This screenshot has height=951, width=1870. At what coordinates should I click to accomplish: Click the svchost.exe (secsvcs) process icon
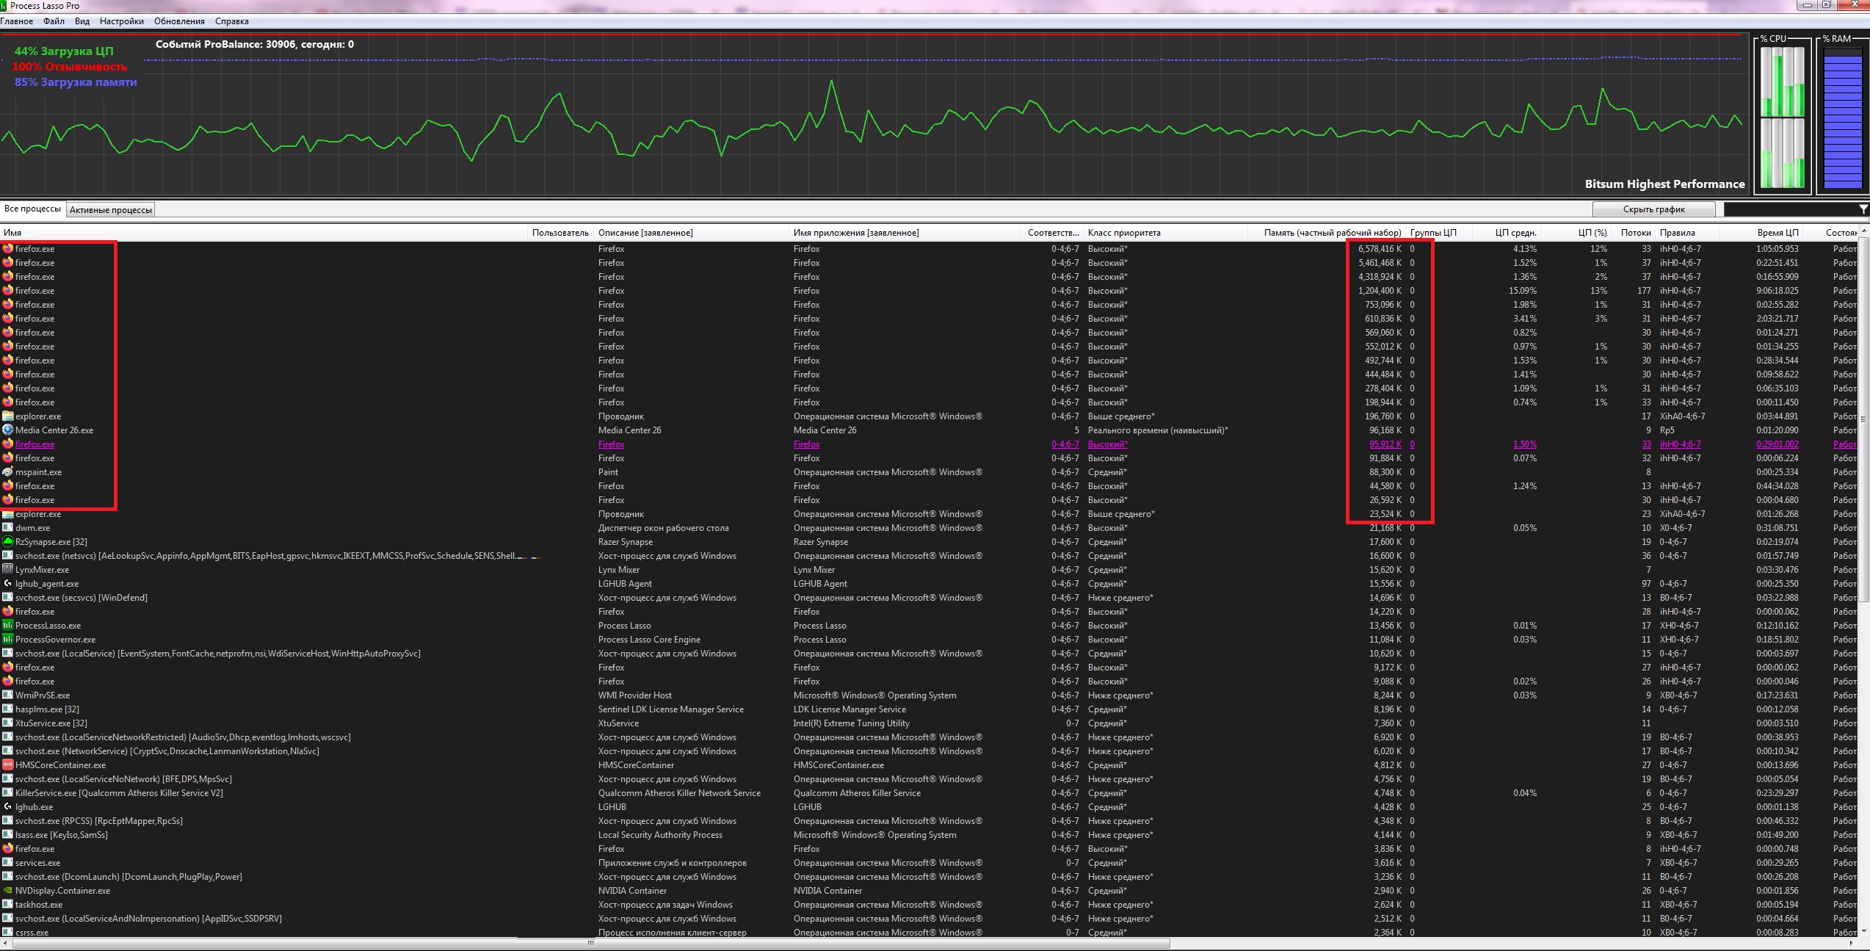8,598
